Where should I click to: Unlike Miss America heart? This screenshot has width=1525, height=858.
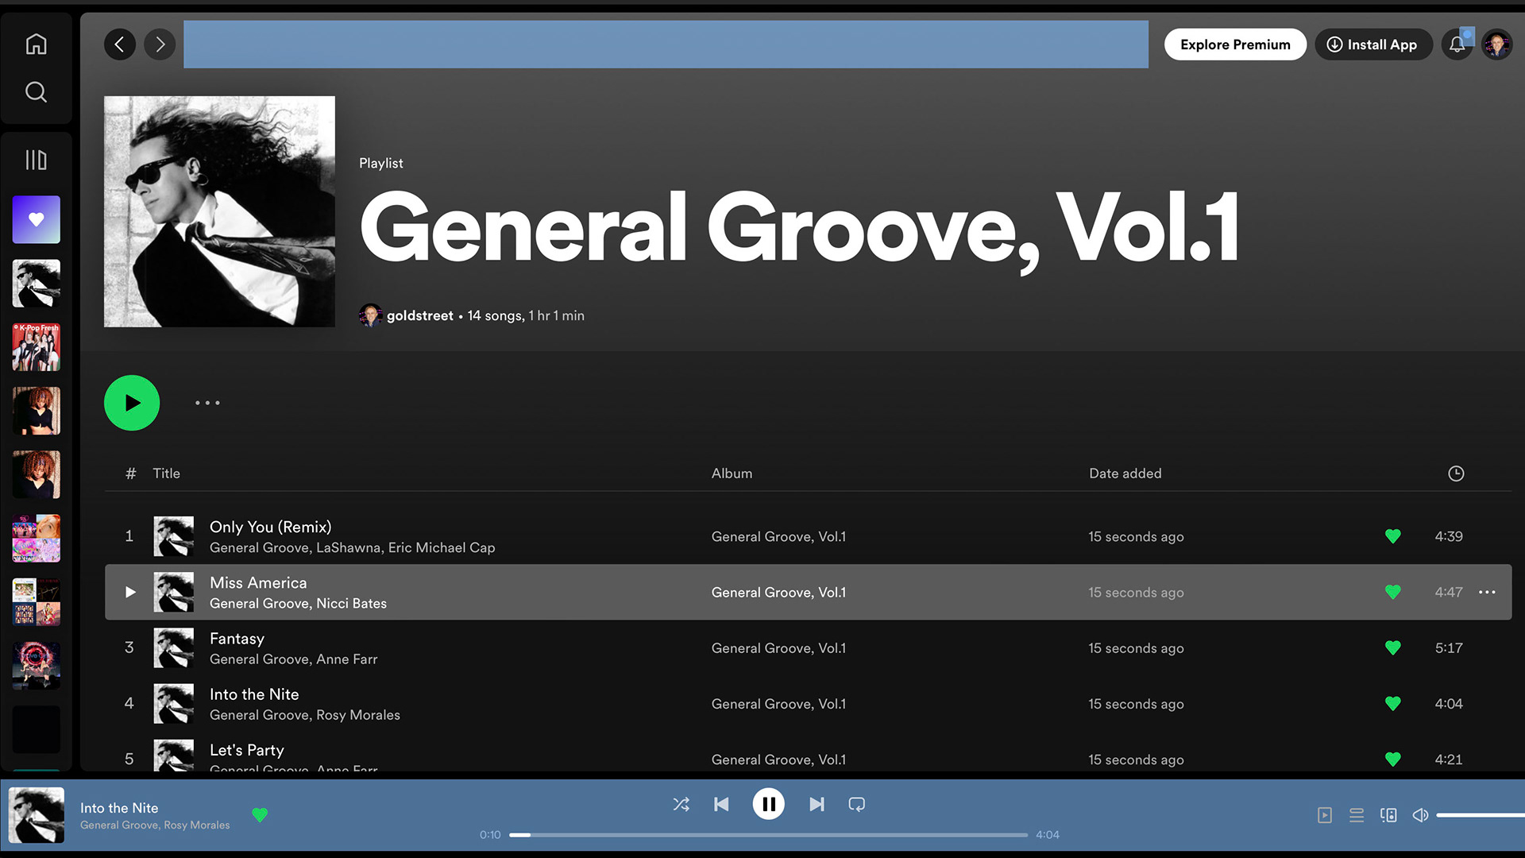point(1392,592)
